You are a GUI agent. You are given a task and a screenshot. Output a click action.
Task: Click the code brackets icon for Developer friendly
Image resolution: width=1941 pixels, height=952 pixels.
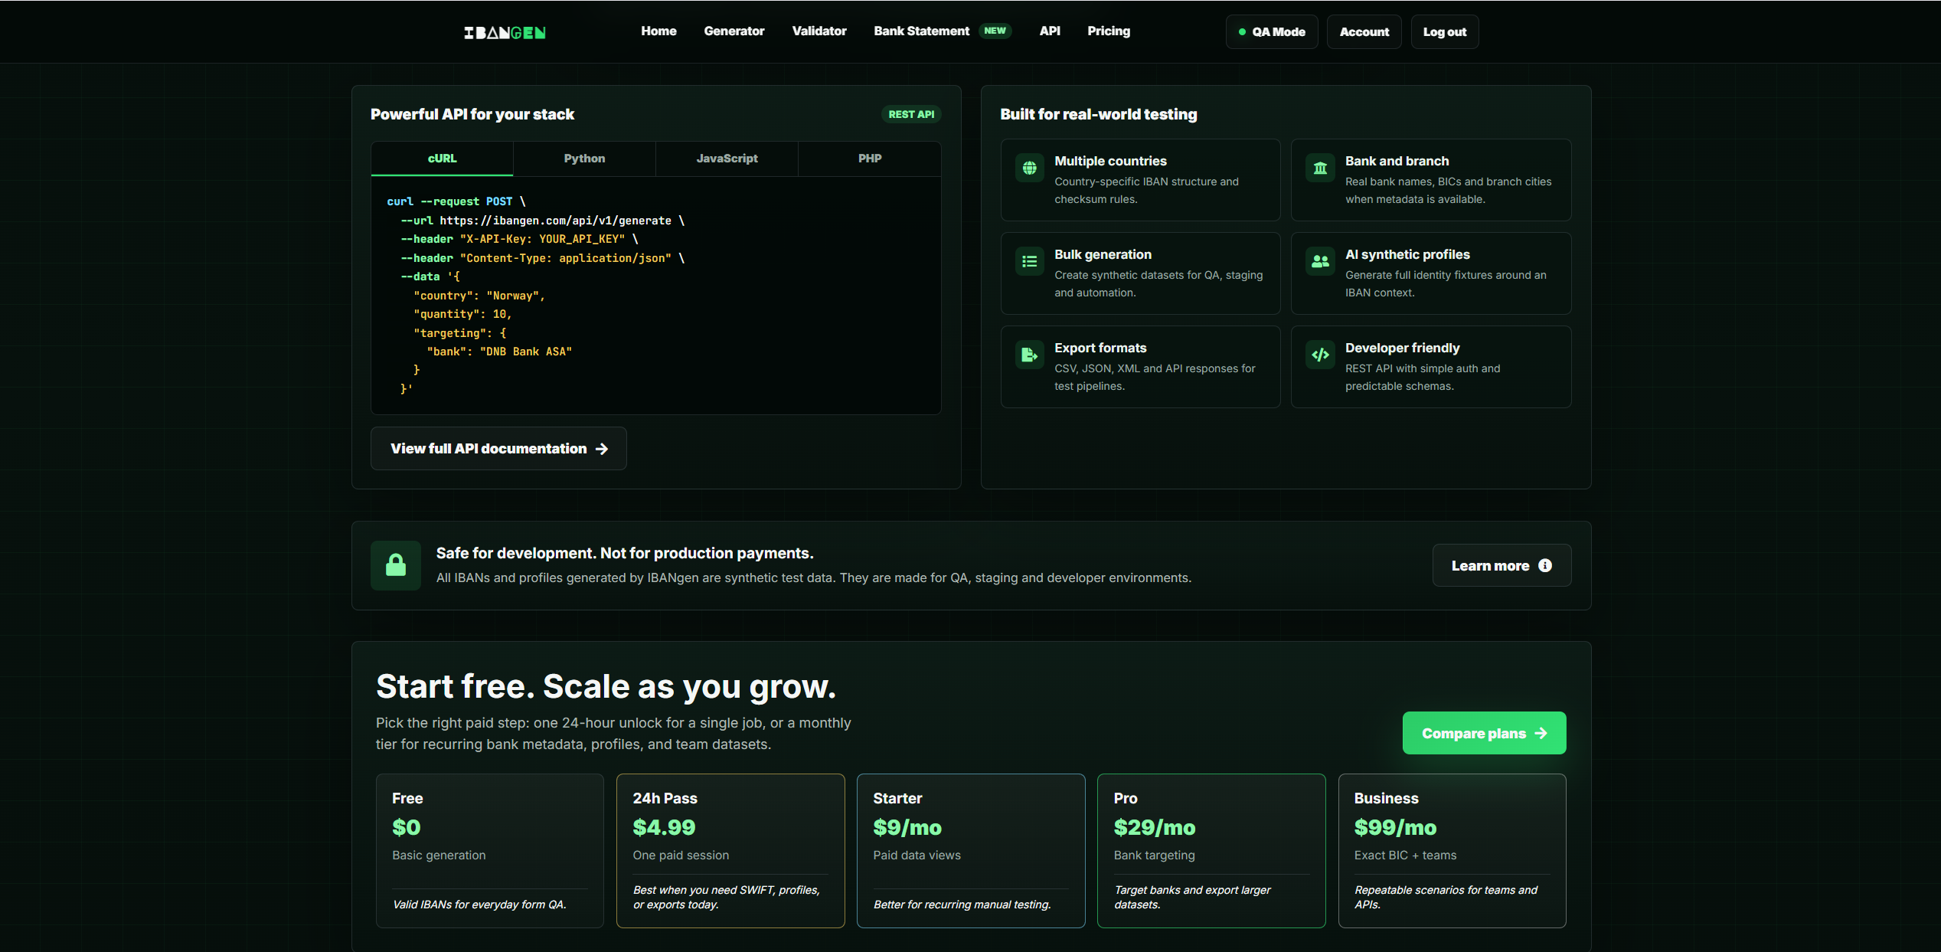coord(1320,355)
